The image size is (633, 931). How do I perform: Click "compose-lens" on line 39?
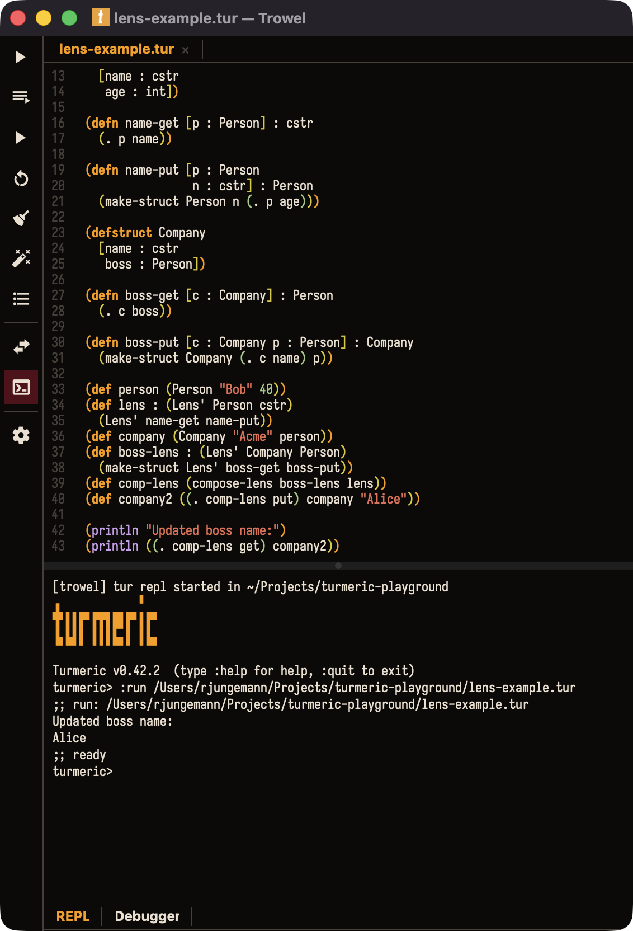(233, 483)
